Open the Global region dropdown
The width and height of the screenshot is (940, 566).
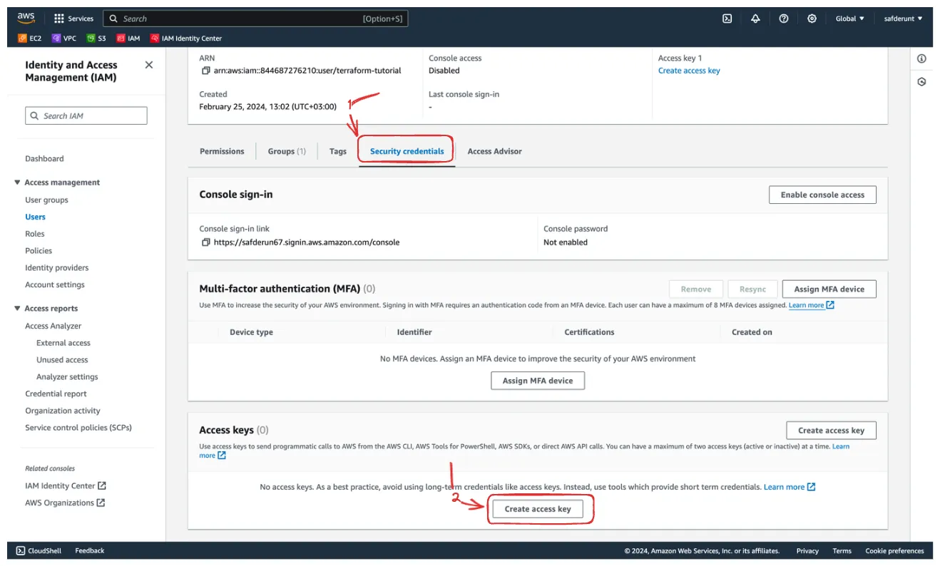pyautogui.click(x=849, y=19)
